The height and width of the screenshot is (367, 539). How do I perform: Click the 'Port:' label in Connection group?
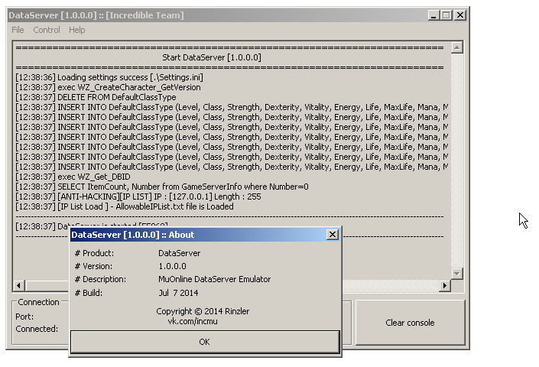tap(24, 317)
